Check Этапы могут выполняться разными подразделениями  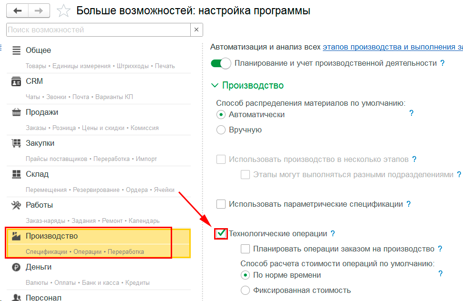click(x=245, y=174)
